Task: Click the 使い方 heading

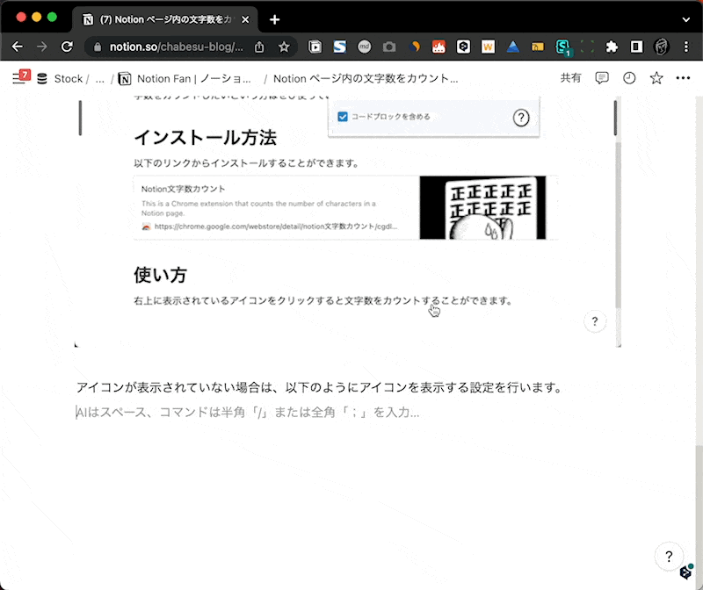Action: 160,275
